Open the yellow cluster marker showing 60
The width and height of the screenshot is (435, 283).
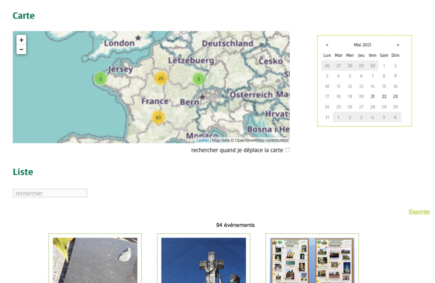pyautogui.click(x=158, y=118)
